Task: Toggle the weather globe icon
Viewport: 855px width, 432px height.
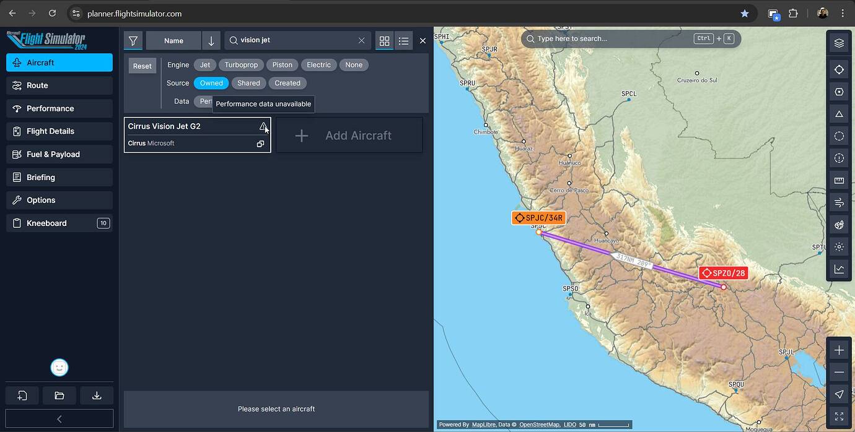Action: tap(839, 225)
